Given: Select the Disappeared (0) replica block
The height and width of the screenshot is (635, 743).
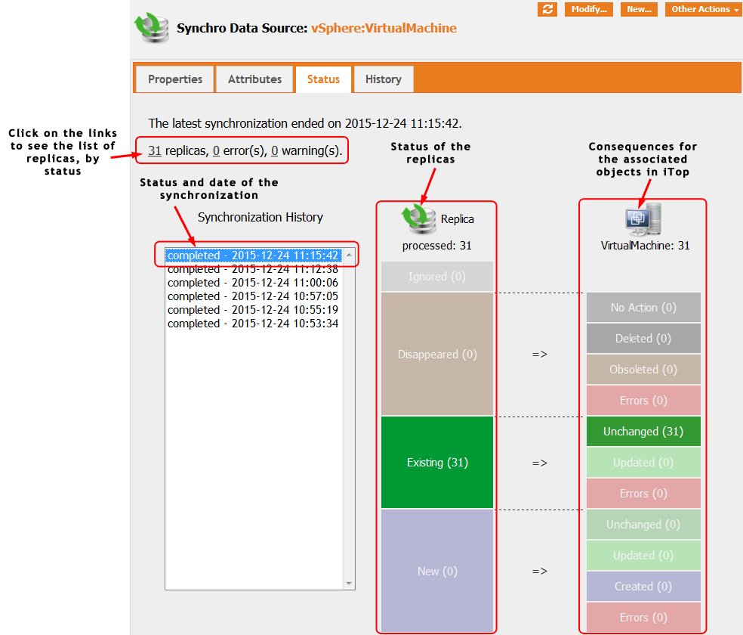Looking at the screenshot, I should tap(437, 354).
